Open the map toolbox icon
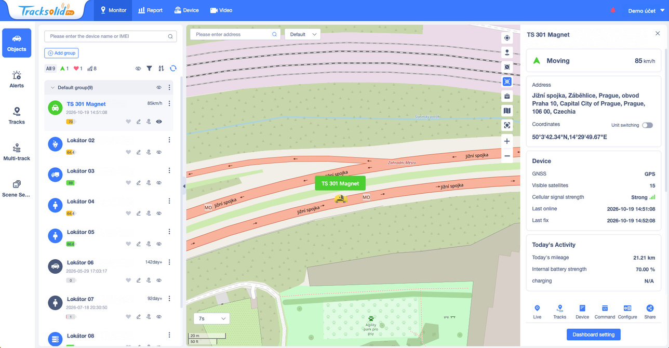The height and width of the screenshot is (348, 669). 507,96
